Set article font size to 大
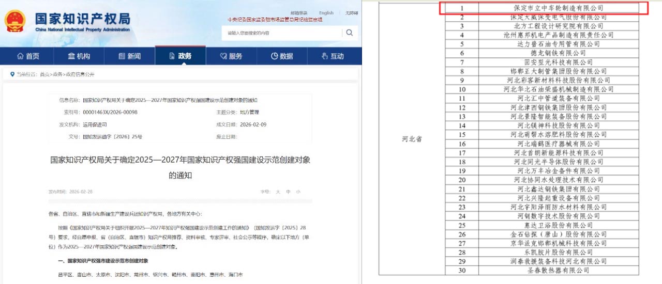 click(278, 192)
